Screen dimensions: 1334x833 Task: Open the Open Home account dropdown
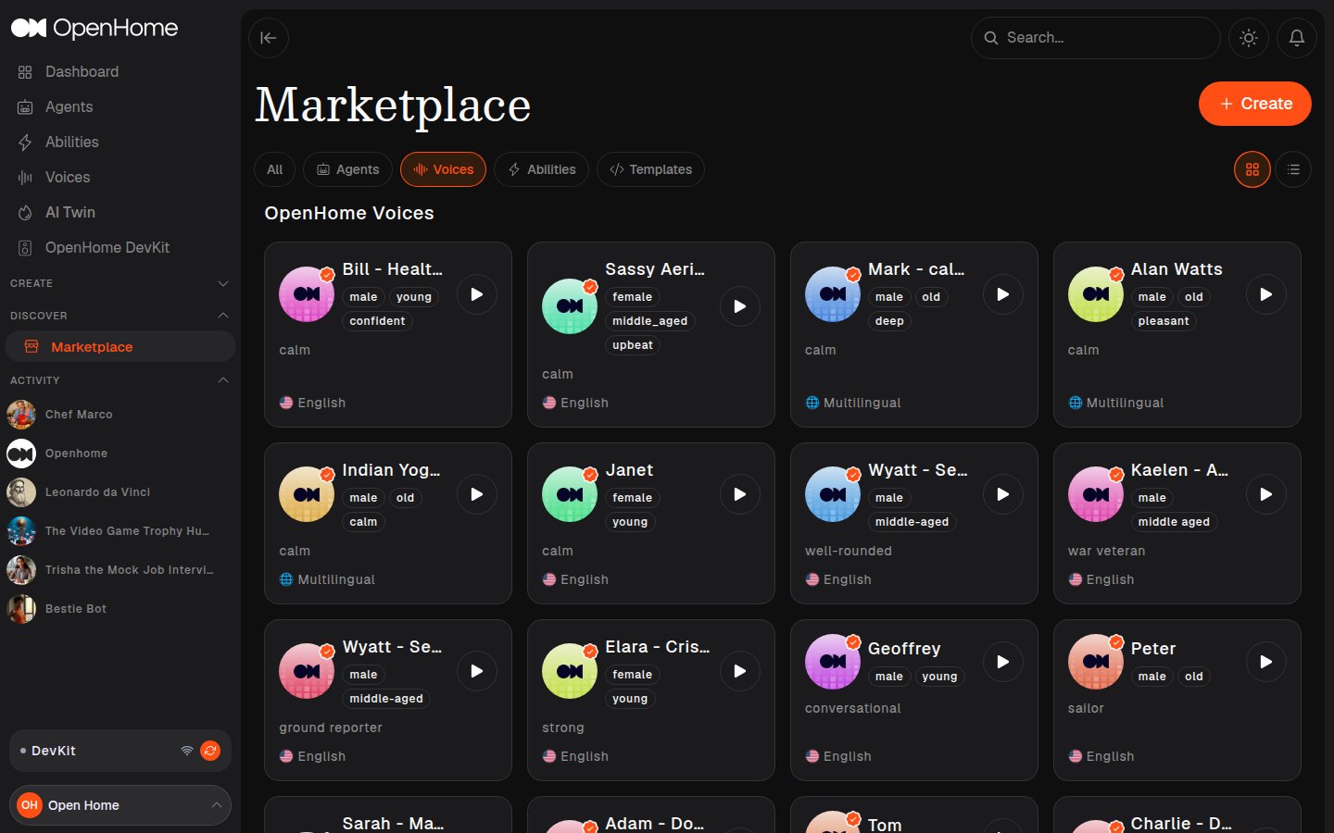click(x=120, y=805)
